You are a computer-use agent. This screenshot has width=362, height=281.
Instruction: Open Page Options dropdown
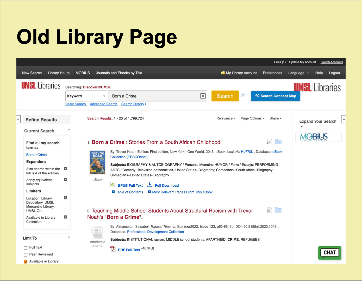(252, 118)
